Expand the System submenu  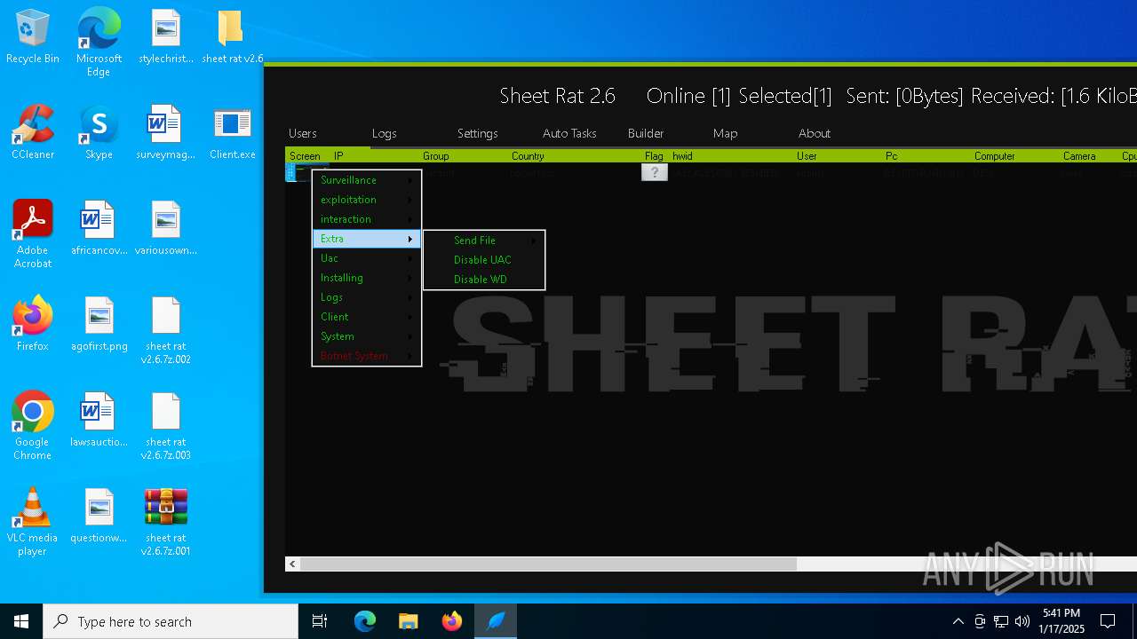tap(367, 336)
